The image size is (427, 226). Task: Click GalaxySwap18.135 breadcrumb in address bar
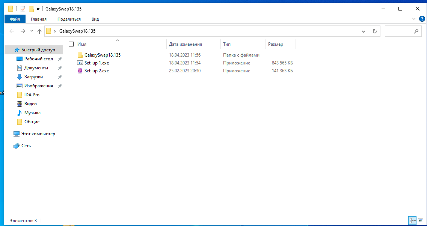pos(77,31)
